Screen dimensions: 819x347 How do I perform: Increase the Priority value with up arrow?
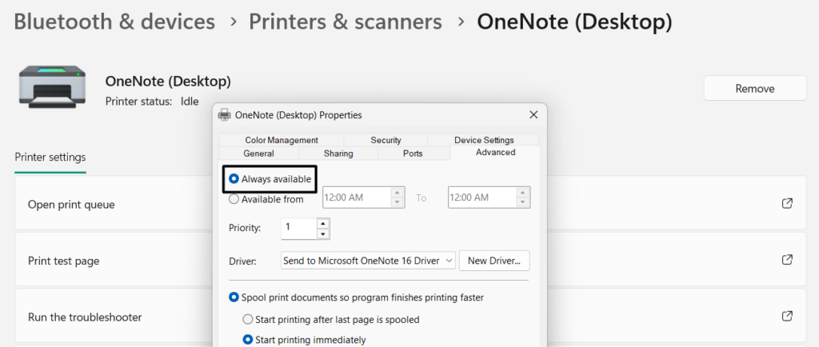coord(323,223)
